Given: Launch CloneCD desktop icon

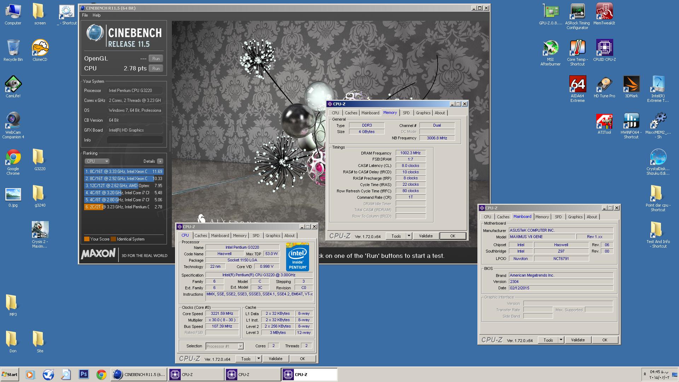Looking at the screenshot, I should (40, 51).
